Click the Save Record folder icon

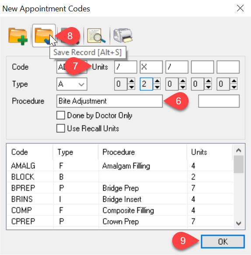click(44, 35)
